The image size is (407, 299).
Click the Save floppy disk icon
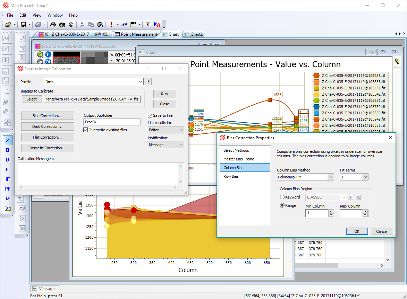(23, 25)
